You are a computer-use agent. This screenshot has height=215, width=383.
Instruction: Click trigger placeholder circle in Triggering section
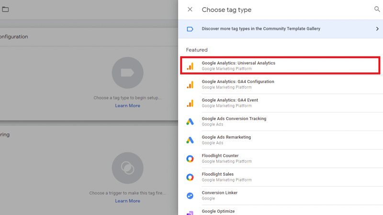tap(127, 168)
